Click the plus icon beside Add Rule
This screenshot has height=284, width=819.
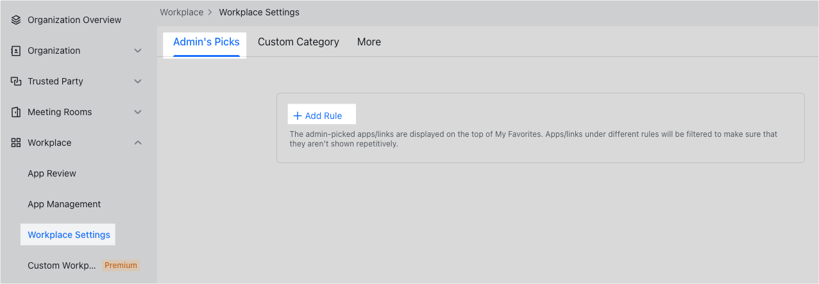tap(297, 116)
